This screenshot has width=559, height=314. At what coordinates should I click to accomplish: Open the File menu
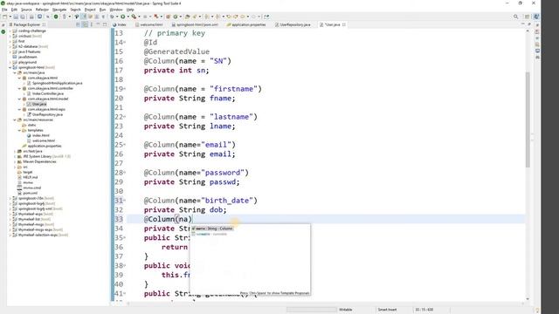(4, 10)
